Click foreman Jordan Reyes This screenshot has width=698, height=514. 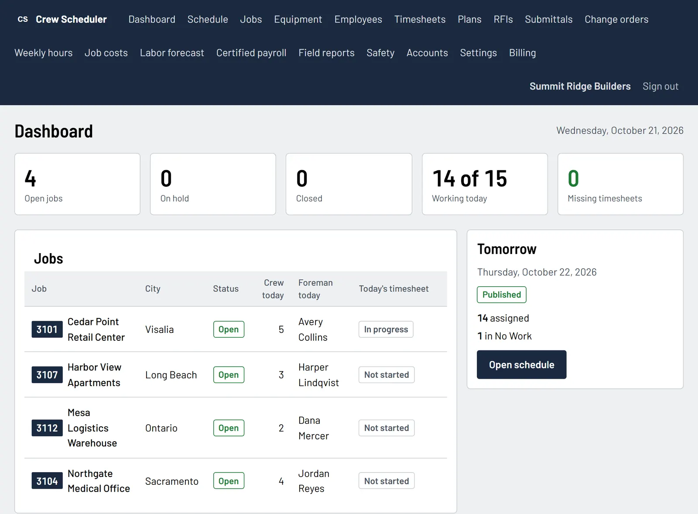(x=314, y=481)
